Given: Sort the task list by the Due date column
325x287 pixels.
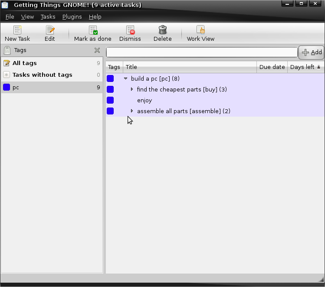Looking at the screenshot, I should [x=272, y=67].
